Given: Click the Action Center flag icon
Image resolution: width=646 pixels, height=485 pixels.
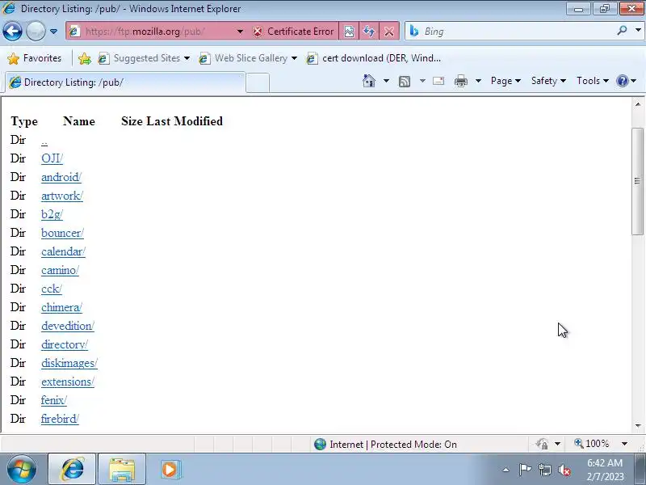Looking at the screenshot, I should (x=525, y=470).
